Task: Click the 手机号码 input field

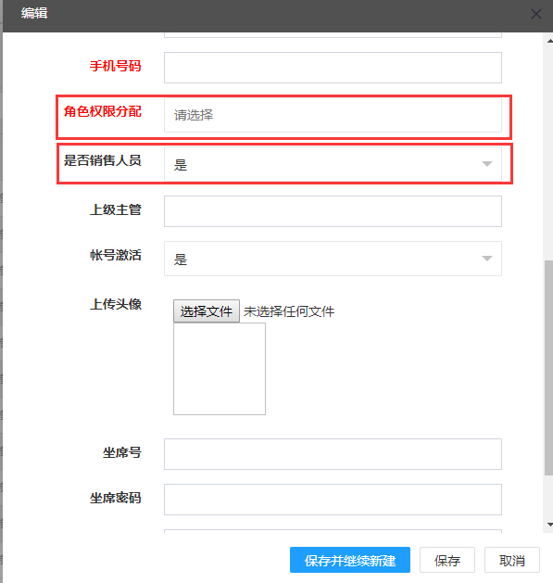Action: coord(333,68)
